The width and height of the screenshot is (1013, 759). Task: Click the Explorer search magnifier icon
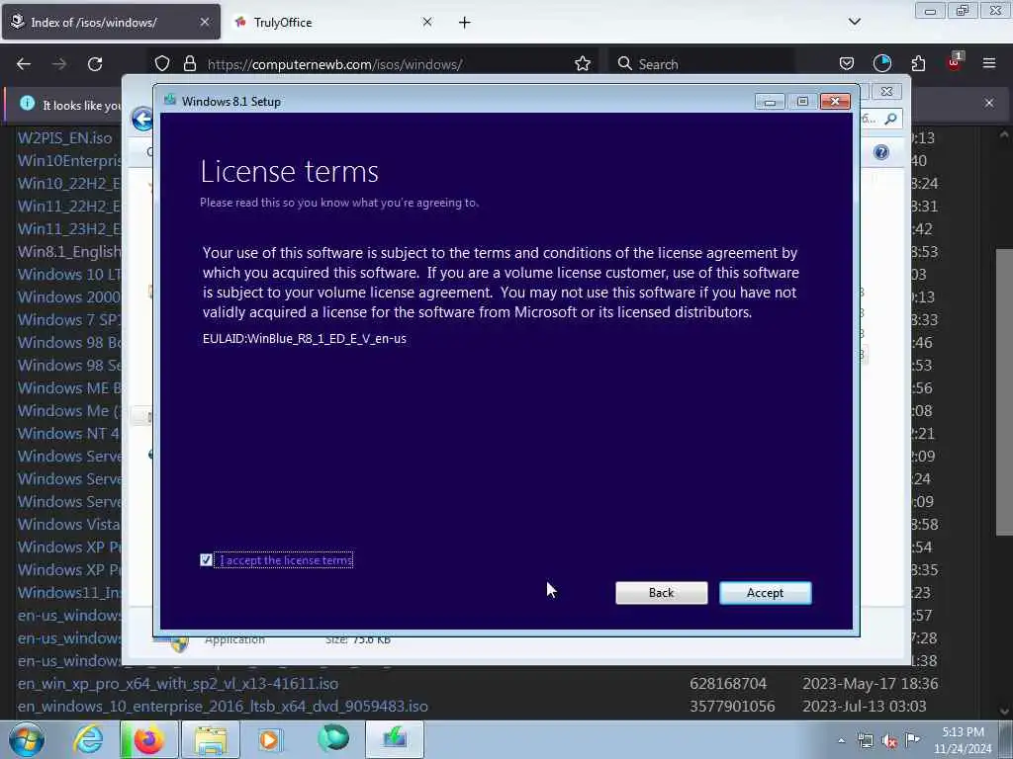[891, 119]
